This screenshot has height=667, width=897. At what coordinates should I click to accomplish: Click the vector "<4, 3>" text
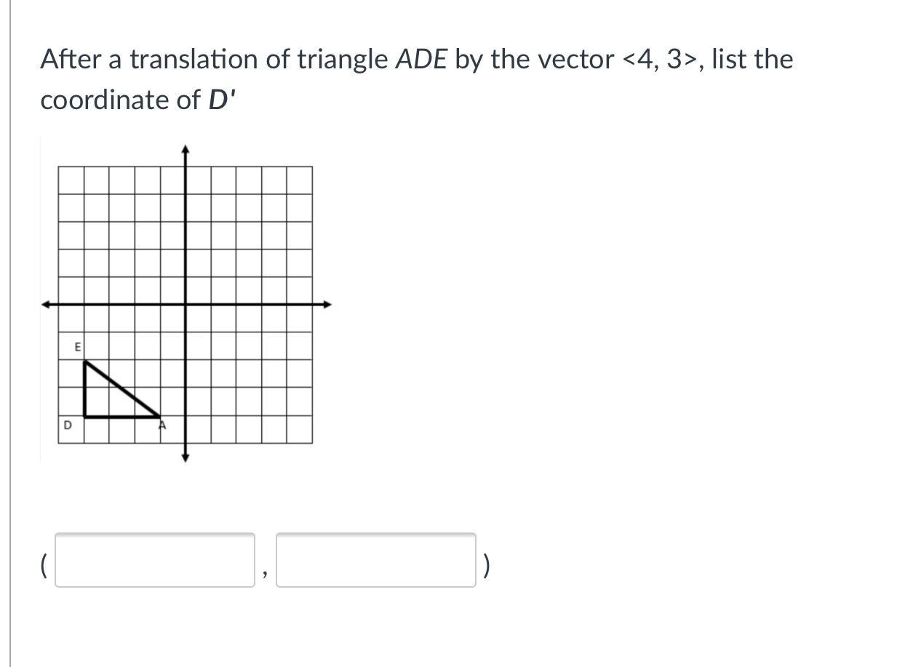pos(661,59)
